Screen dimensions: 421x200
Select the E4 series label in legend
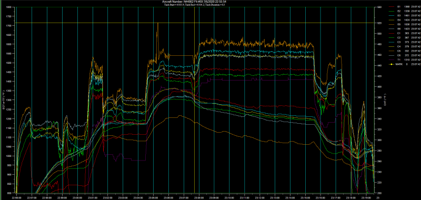tap(399, 20)
